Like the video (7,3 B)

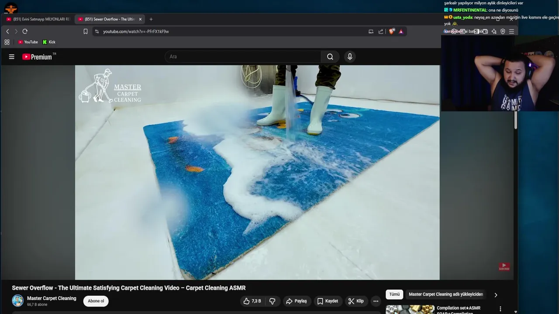[x=252, y=301]
